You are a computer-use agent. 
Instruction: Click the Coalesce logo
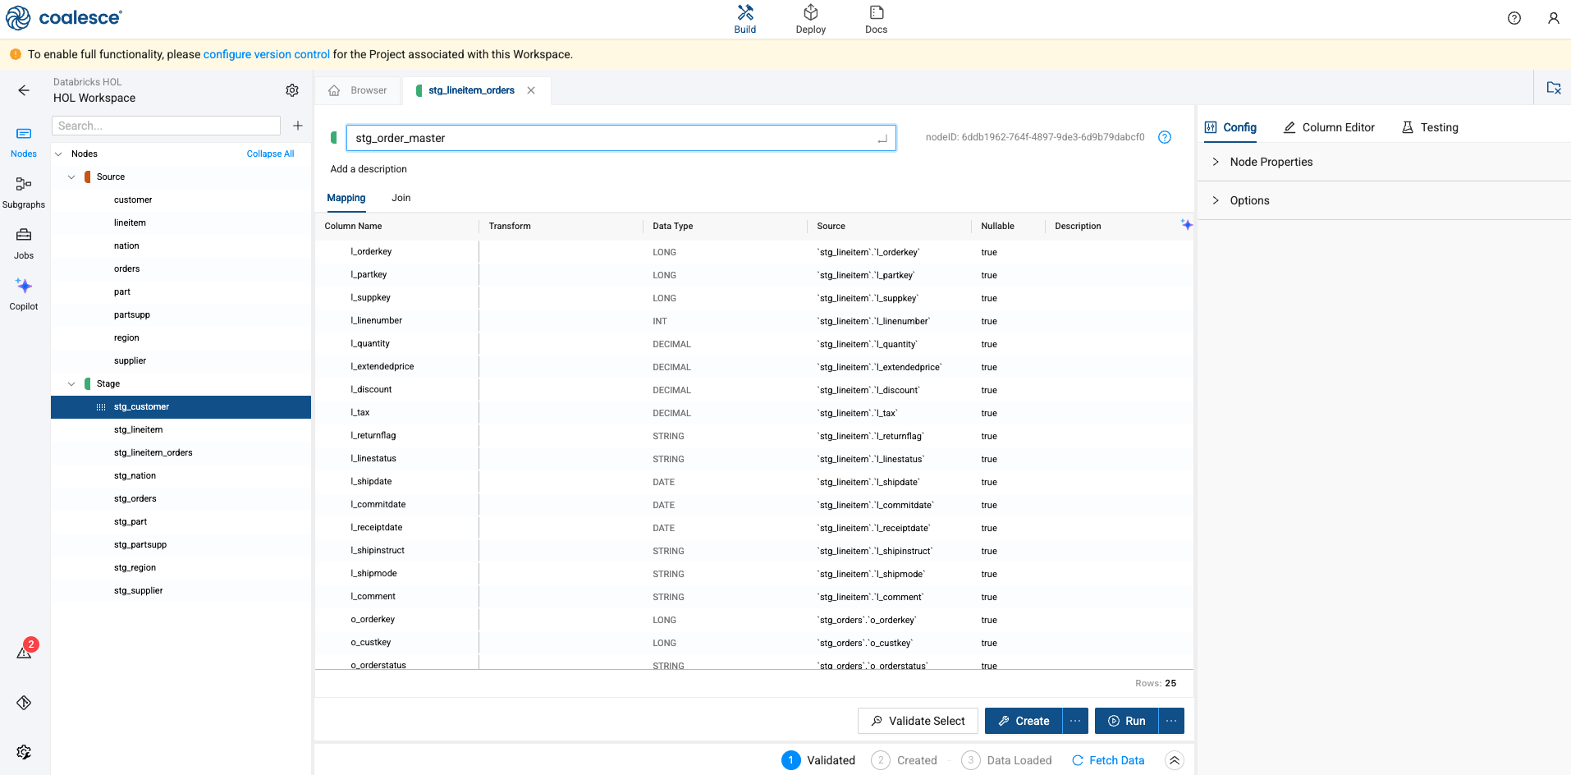[64, 17]
